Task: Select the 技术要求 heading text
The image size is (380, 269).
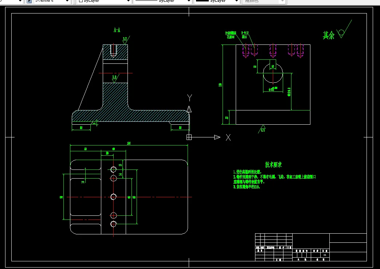Action: (x=273, y=165)
